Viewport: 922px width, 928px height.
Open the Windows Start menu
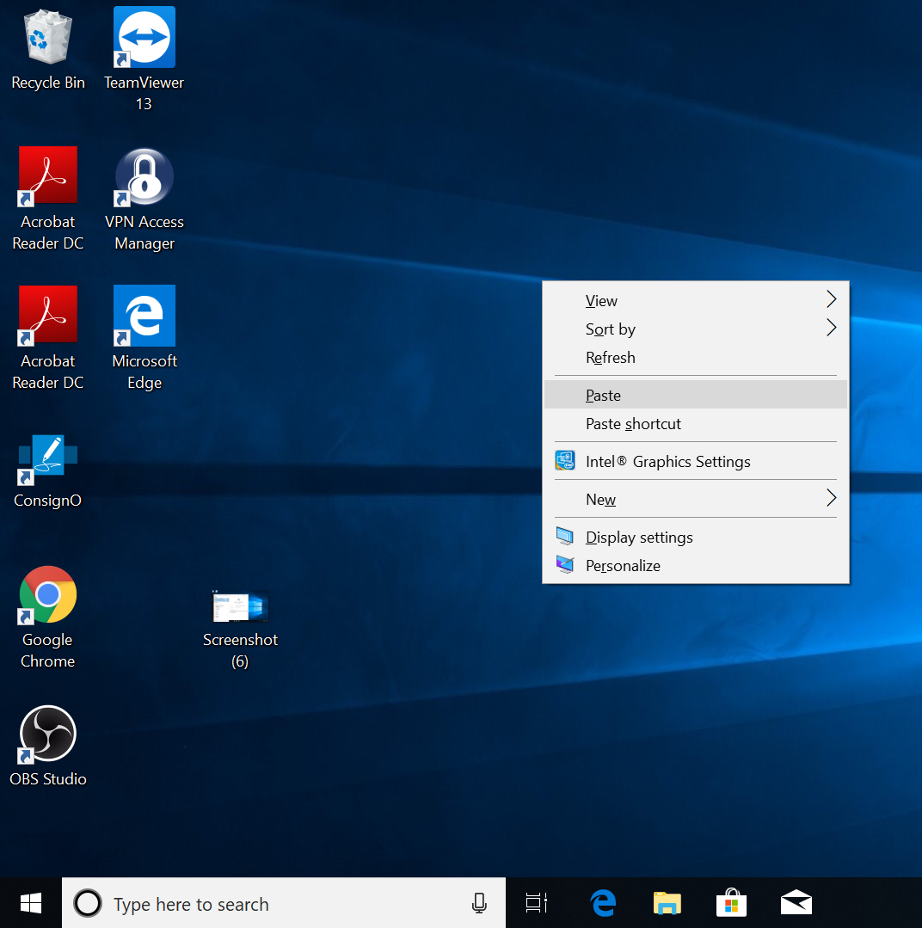(x=31, y=903)
